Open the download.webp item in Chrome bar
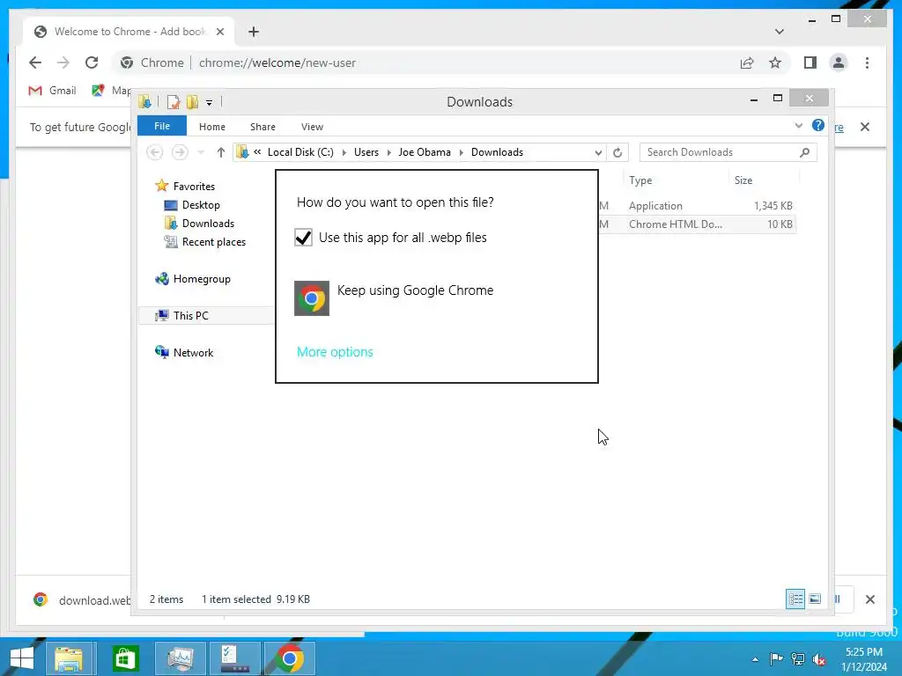This screenshot has height=676, width=902. [x=80, y=600]
